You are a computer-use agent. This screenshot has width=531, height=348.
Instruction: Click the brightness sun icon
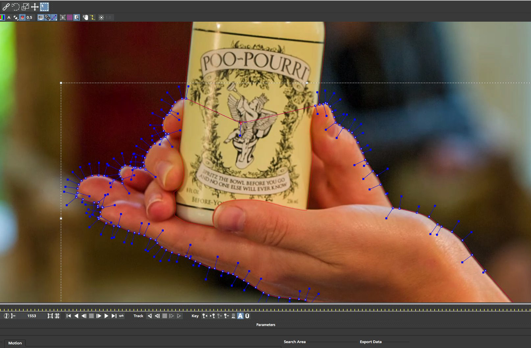click(101, 17)
